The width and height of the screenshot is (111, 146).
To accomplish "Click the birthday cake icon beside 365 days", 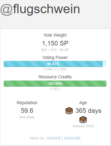I will click(x=69, y=111).
